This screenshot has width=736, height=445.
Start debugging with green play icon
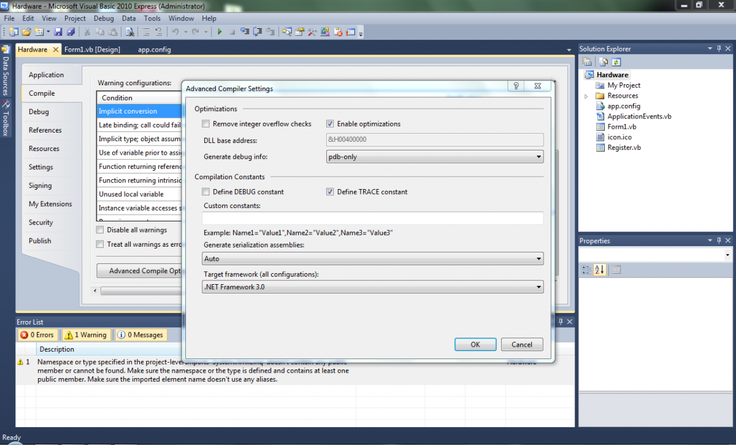pyautogui.click(x=220, y=31)
